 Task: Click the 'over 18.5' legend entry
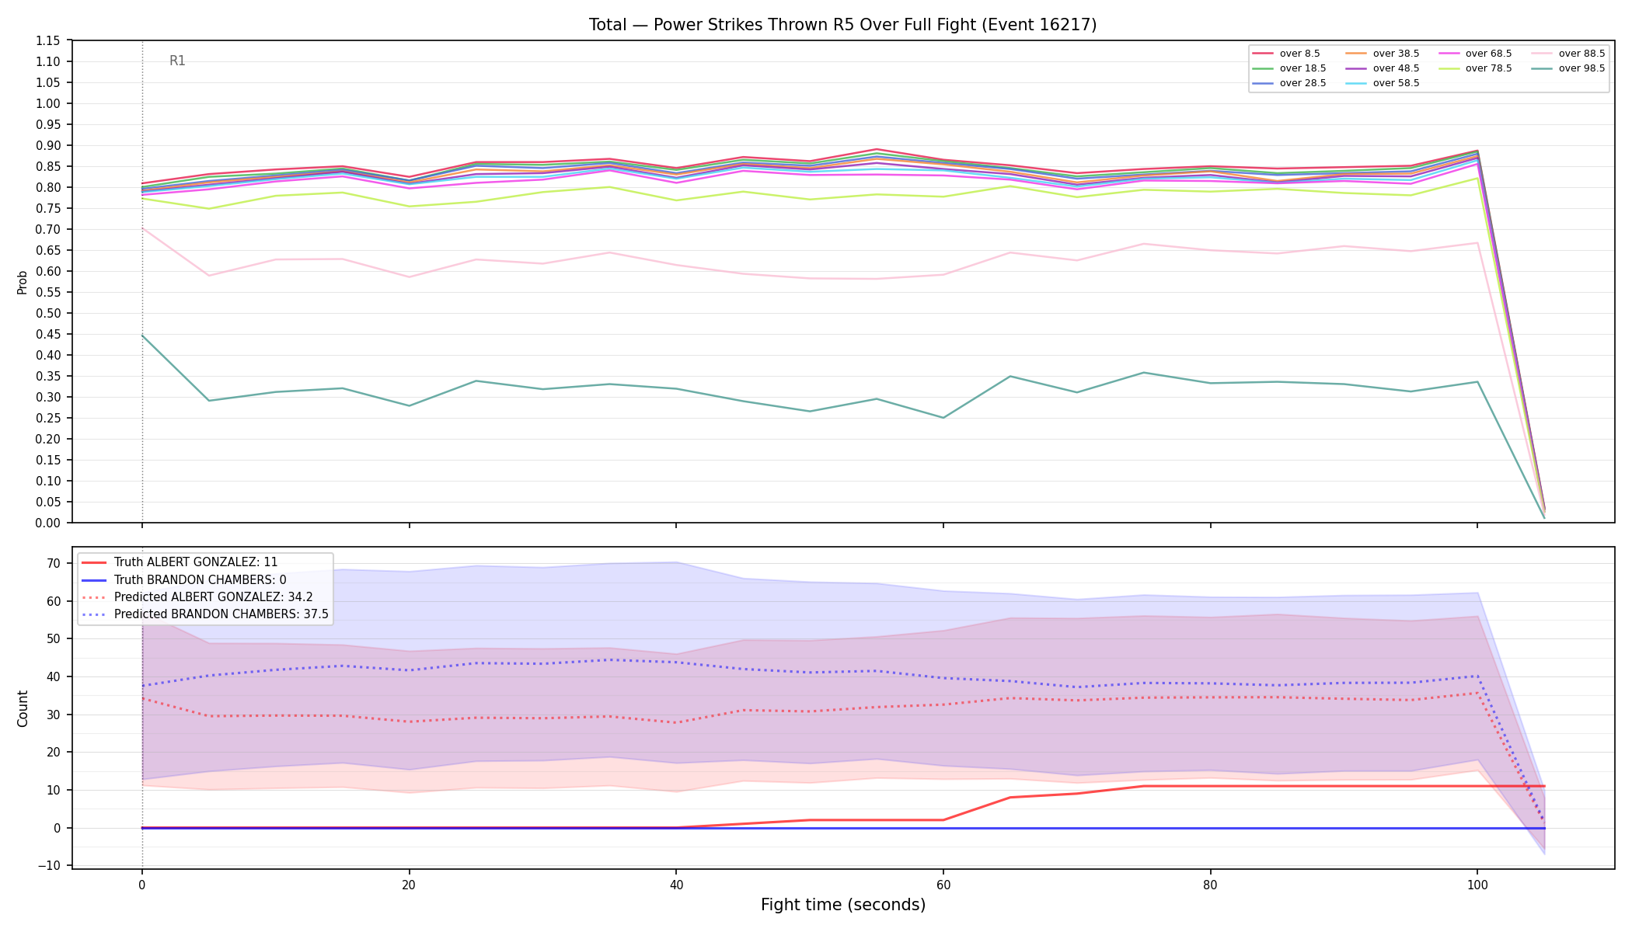pyautogui.click(x=1289, y=68)
